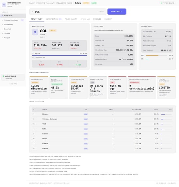Click the Total Market Cap $2.86T row
This screenshot has width=179, height=187.
pos(157,31)
